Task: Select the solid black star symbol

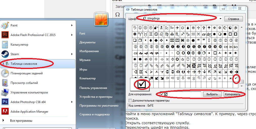Action: 230,53
